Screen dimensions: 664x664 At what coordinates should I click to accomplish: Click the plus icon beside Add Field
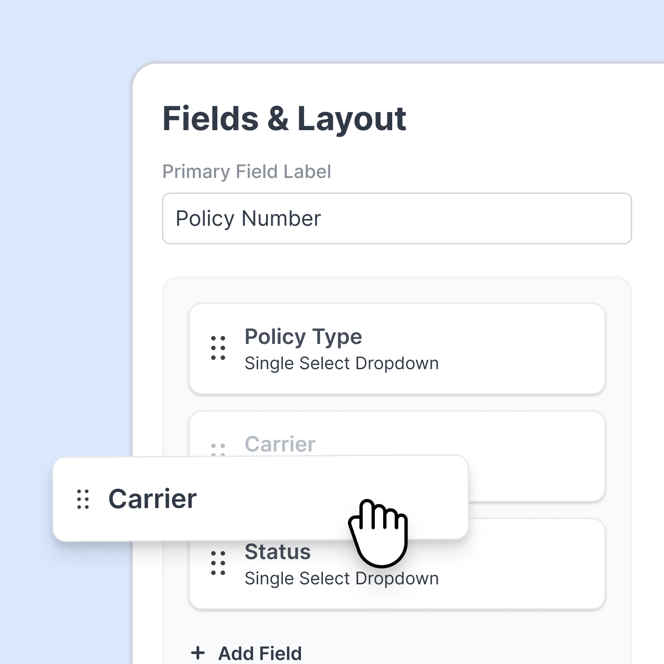point(198,653)
